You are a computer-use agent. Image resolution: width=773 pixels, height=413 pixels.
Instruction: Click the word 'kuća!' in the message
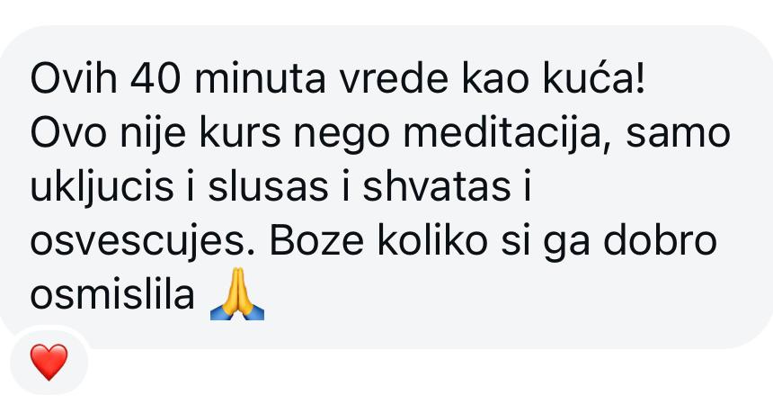(594, 79)
